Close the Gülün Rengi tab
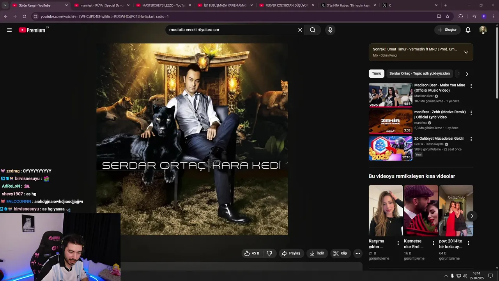Screen dimensions: 499x281 (x=66, y=5)
